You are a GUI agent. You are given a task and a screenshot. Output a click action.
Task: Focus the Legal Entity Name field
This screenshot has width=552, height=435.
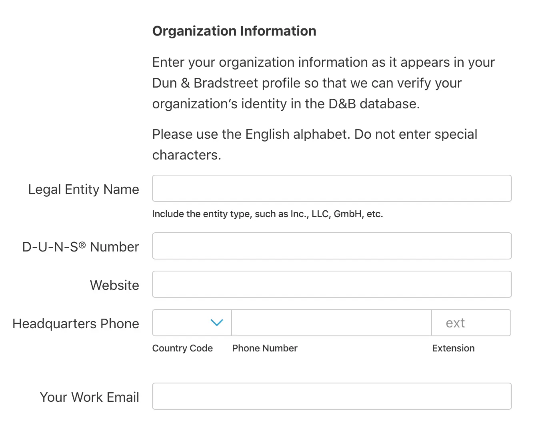coord(332,188)
